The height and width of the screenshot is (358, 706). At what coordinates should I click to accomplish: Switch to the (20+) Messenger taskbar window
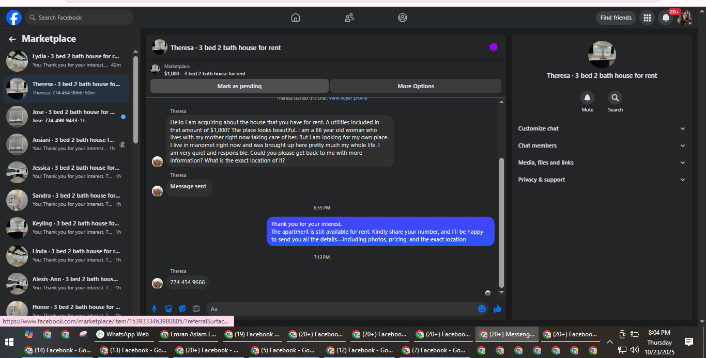(507, 334)
